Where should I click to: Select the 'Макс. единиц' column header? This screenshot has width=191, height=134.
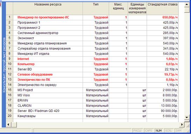(x=118, y=8)
